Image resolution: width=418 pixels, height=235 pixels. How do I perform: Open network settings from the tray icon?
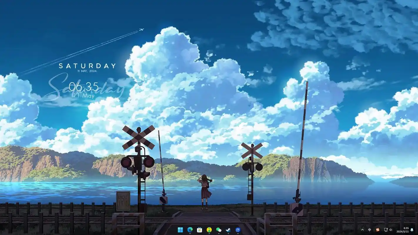tap(386, 230)
